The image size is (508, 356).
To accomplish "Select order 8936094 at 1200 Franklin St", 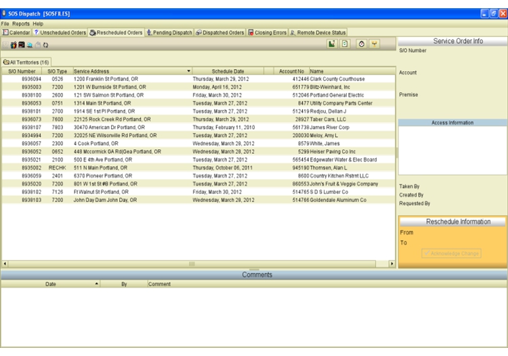I will pos(198,79).
